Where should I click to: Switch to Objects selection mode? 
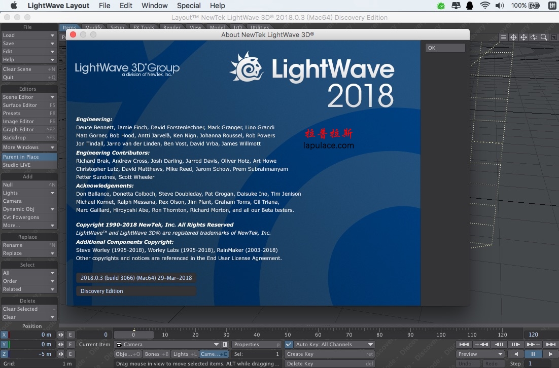[x=128, y=354]
